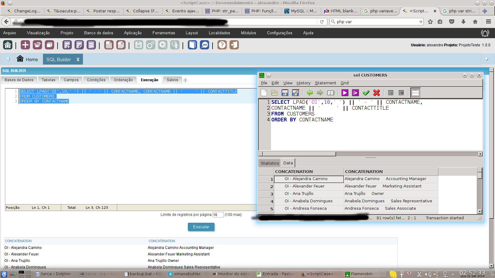Open the help question mark toolbar icon
This screenshot has width=495, height=278.
point(222,45)
